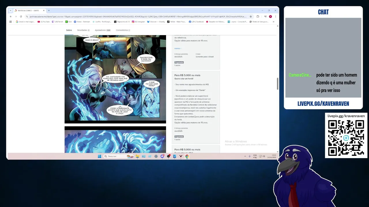Click the first 'Para R$ 5.000 ou mais' heading
This screenshot has height=207, width=369.
point(187,75)
